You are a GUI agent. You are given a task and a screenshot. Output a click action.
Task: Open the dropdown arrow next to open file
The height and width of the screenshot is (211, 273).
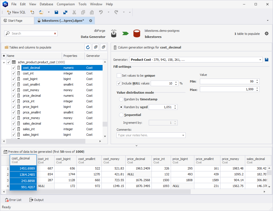point(49,12)
